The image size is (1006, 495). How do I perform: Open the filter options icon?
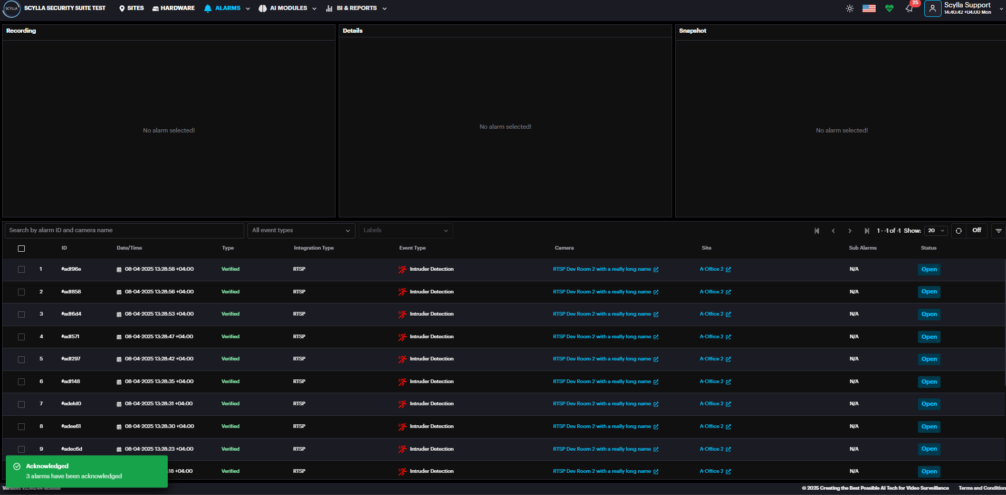coord(998,231)
